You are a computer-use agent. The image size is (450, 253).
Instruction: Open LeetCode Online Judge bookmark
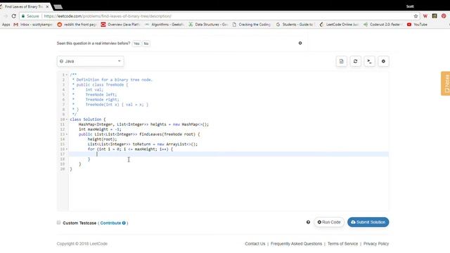pyautogui.click(x=339, y=25)
